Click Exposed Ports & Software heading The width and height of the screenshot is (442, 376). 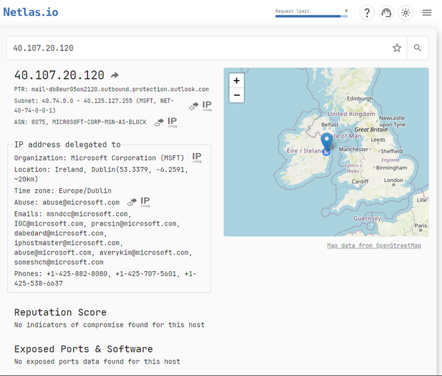tap(84, 349)
